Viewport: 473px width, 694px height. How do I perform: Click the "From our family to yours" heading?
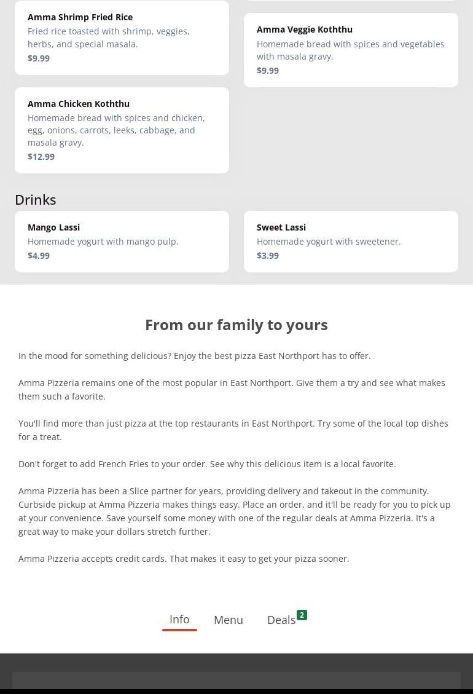pyautogui.click(x=237, y=325)
